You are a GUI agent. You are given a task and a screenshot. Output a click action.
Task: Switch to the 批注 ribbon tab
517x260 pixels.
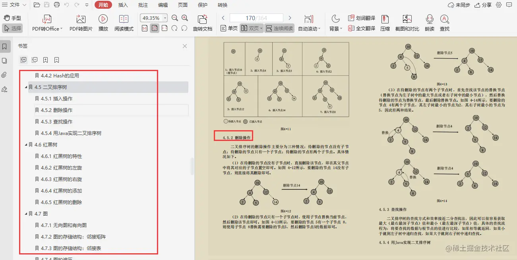click(143, 5)
